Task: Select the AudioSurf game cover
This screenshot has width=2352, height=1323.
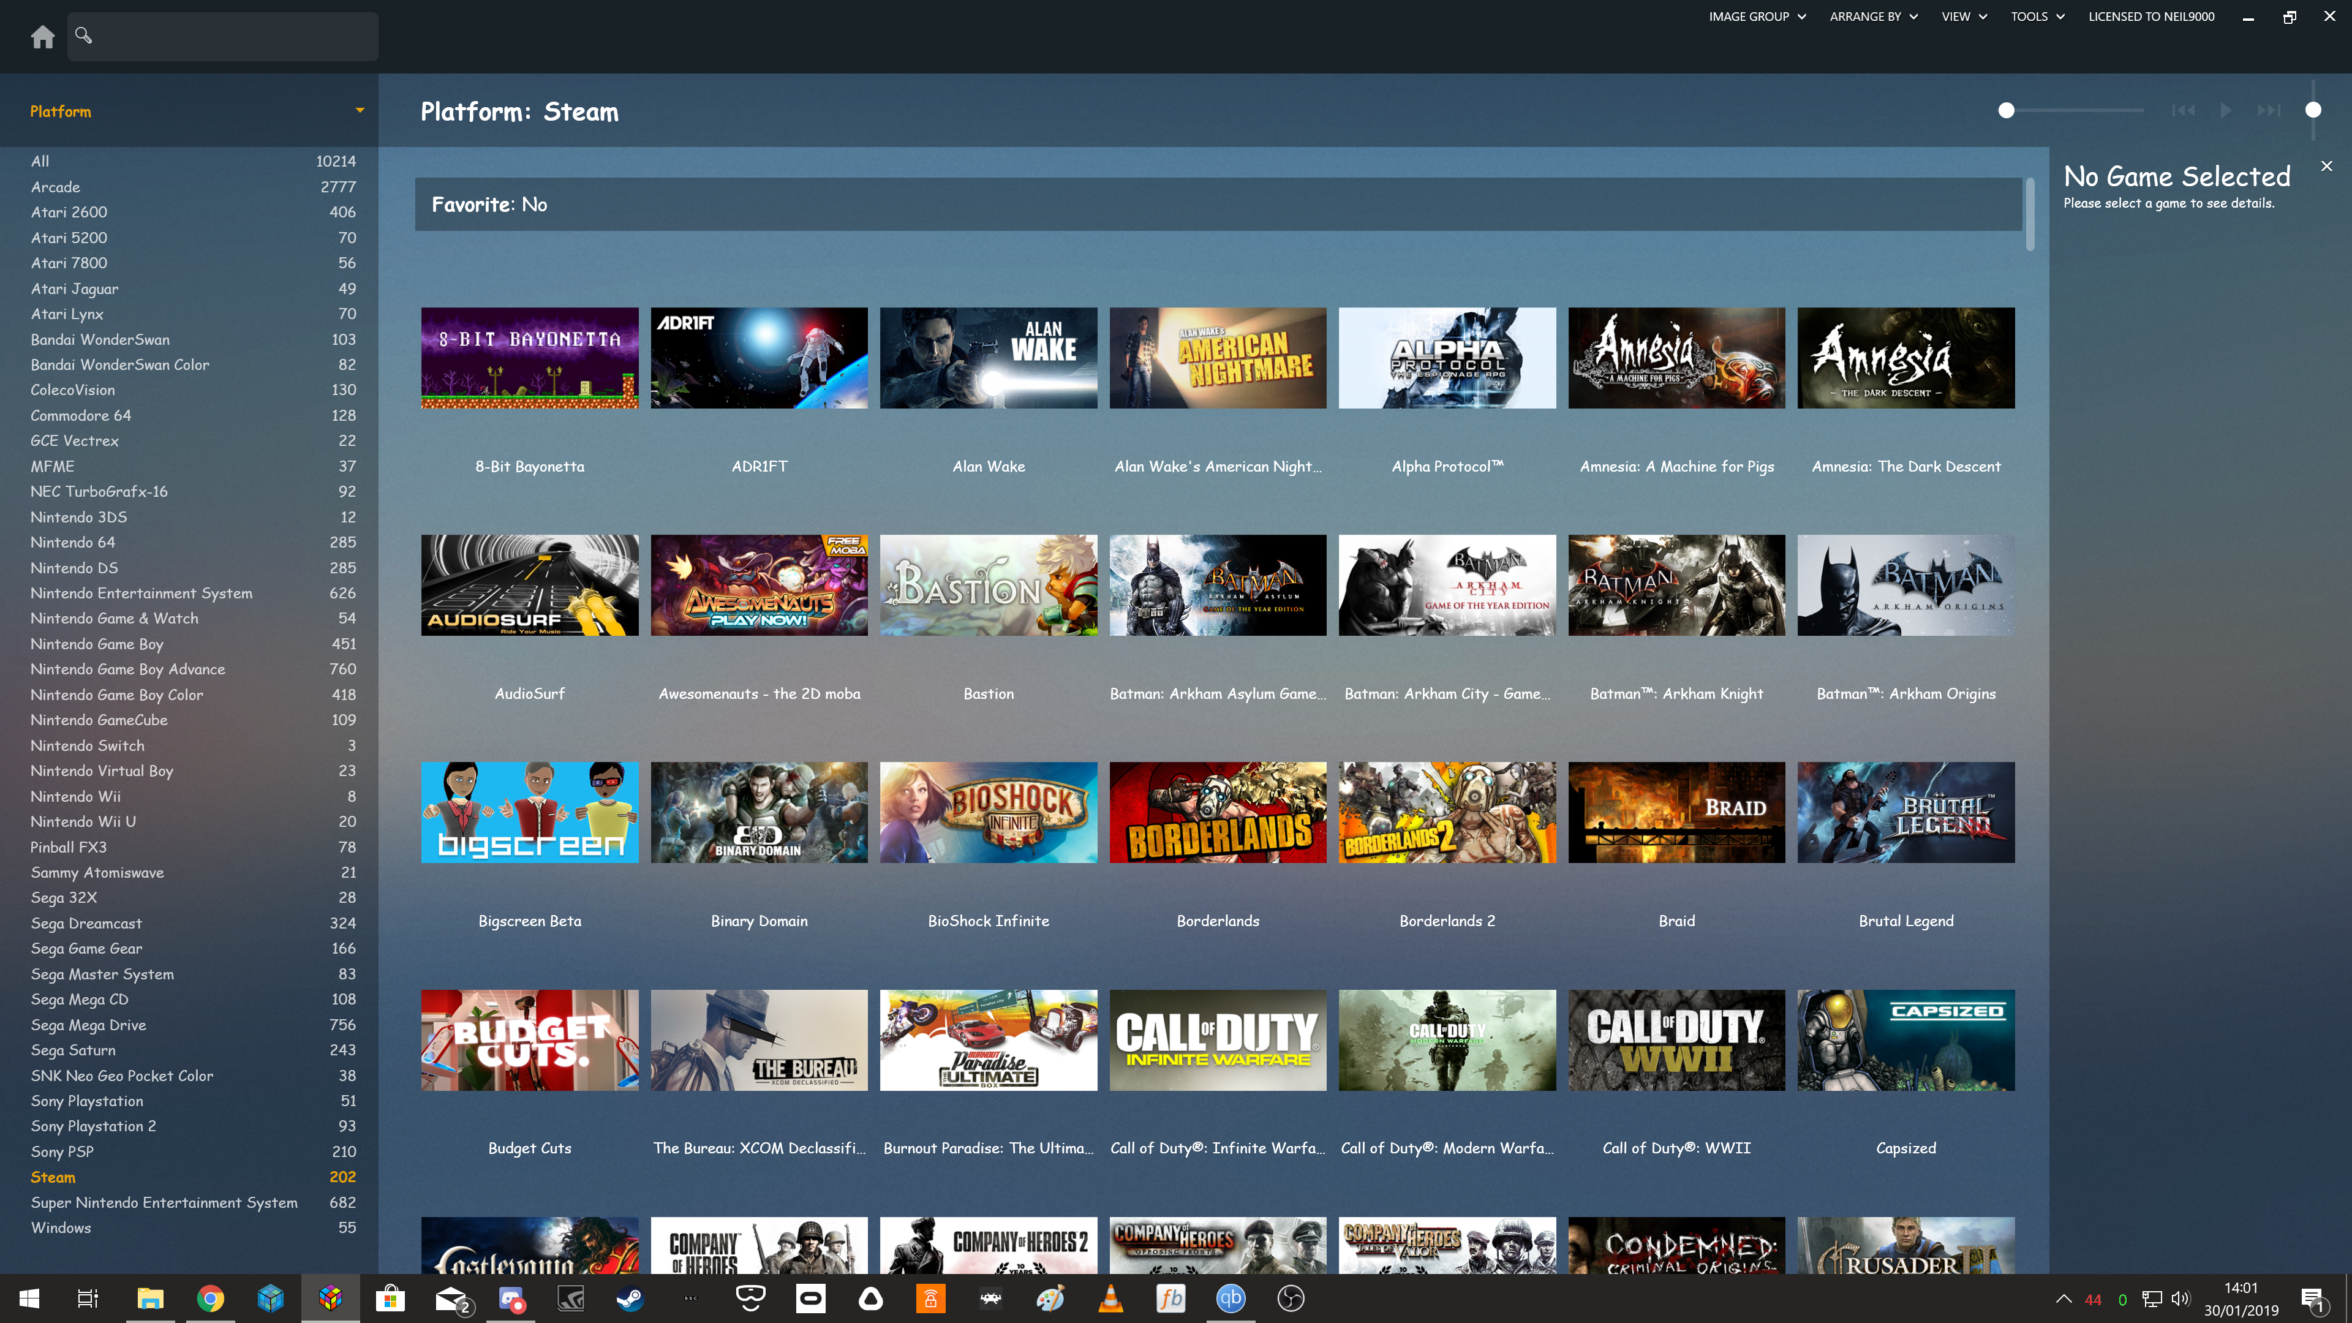Action: [x=530, y=586]
